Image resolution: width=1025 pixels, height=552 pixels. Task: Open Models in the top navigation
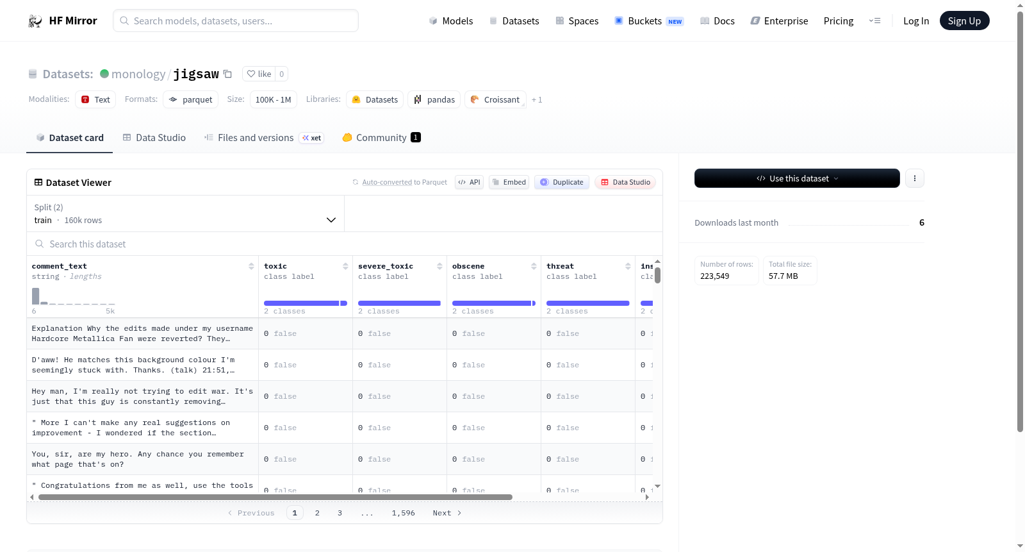coord(451,21)
